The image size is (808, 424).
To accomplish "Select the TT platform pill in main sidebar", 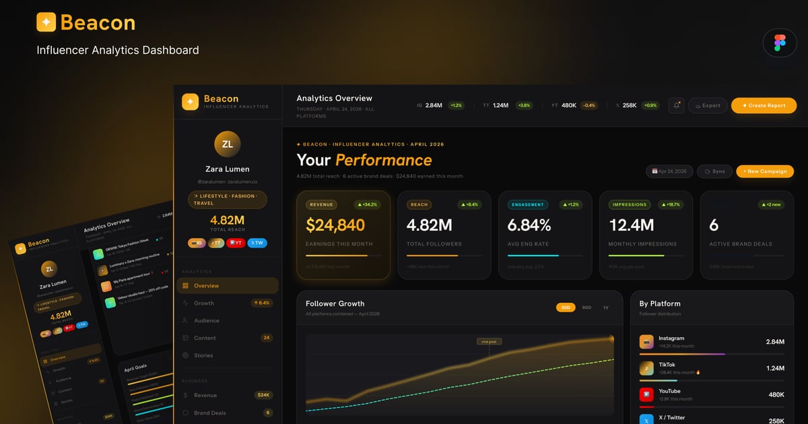I will (x=216, y=242).
